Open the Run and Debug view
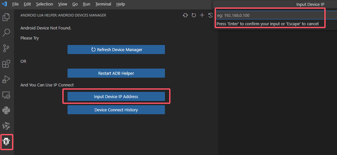This screenshot has height=155, width=337. click(x=6, y=79)
